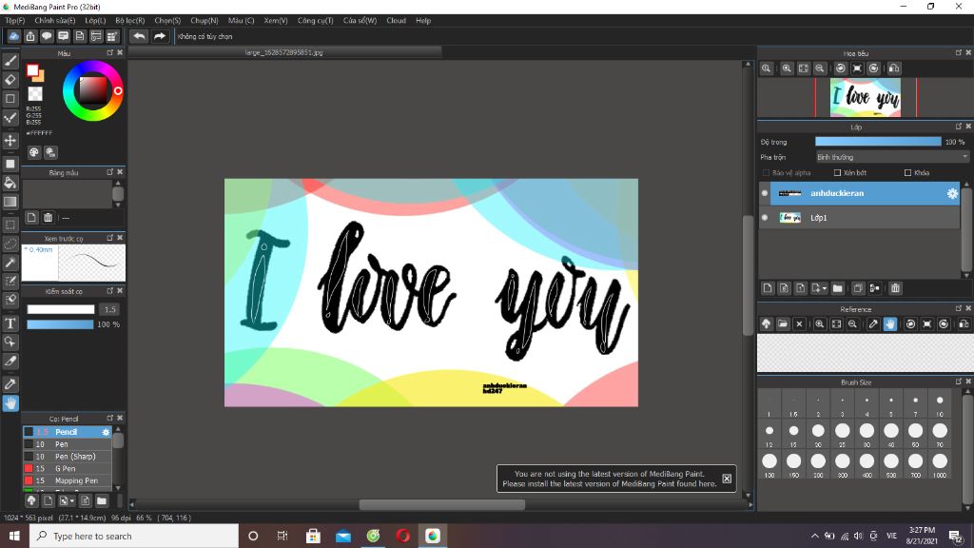Click the Redo arrow

click(160, 36)
